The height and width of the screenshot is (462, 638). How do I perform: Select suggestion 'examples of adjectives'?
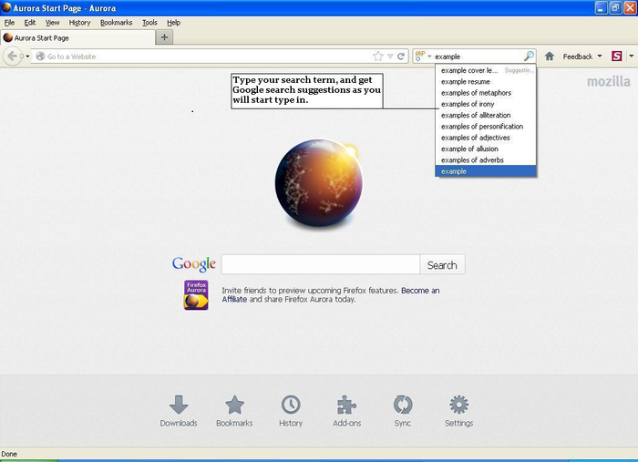click(x=486, y=138)
